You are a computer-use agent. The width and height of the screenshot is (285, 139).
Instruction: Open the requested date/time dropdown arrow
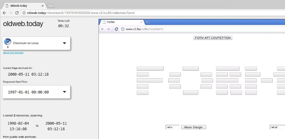tap(65, 92)
